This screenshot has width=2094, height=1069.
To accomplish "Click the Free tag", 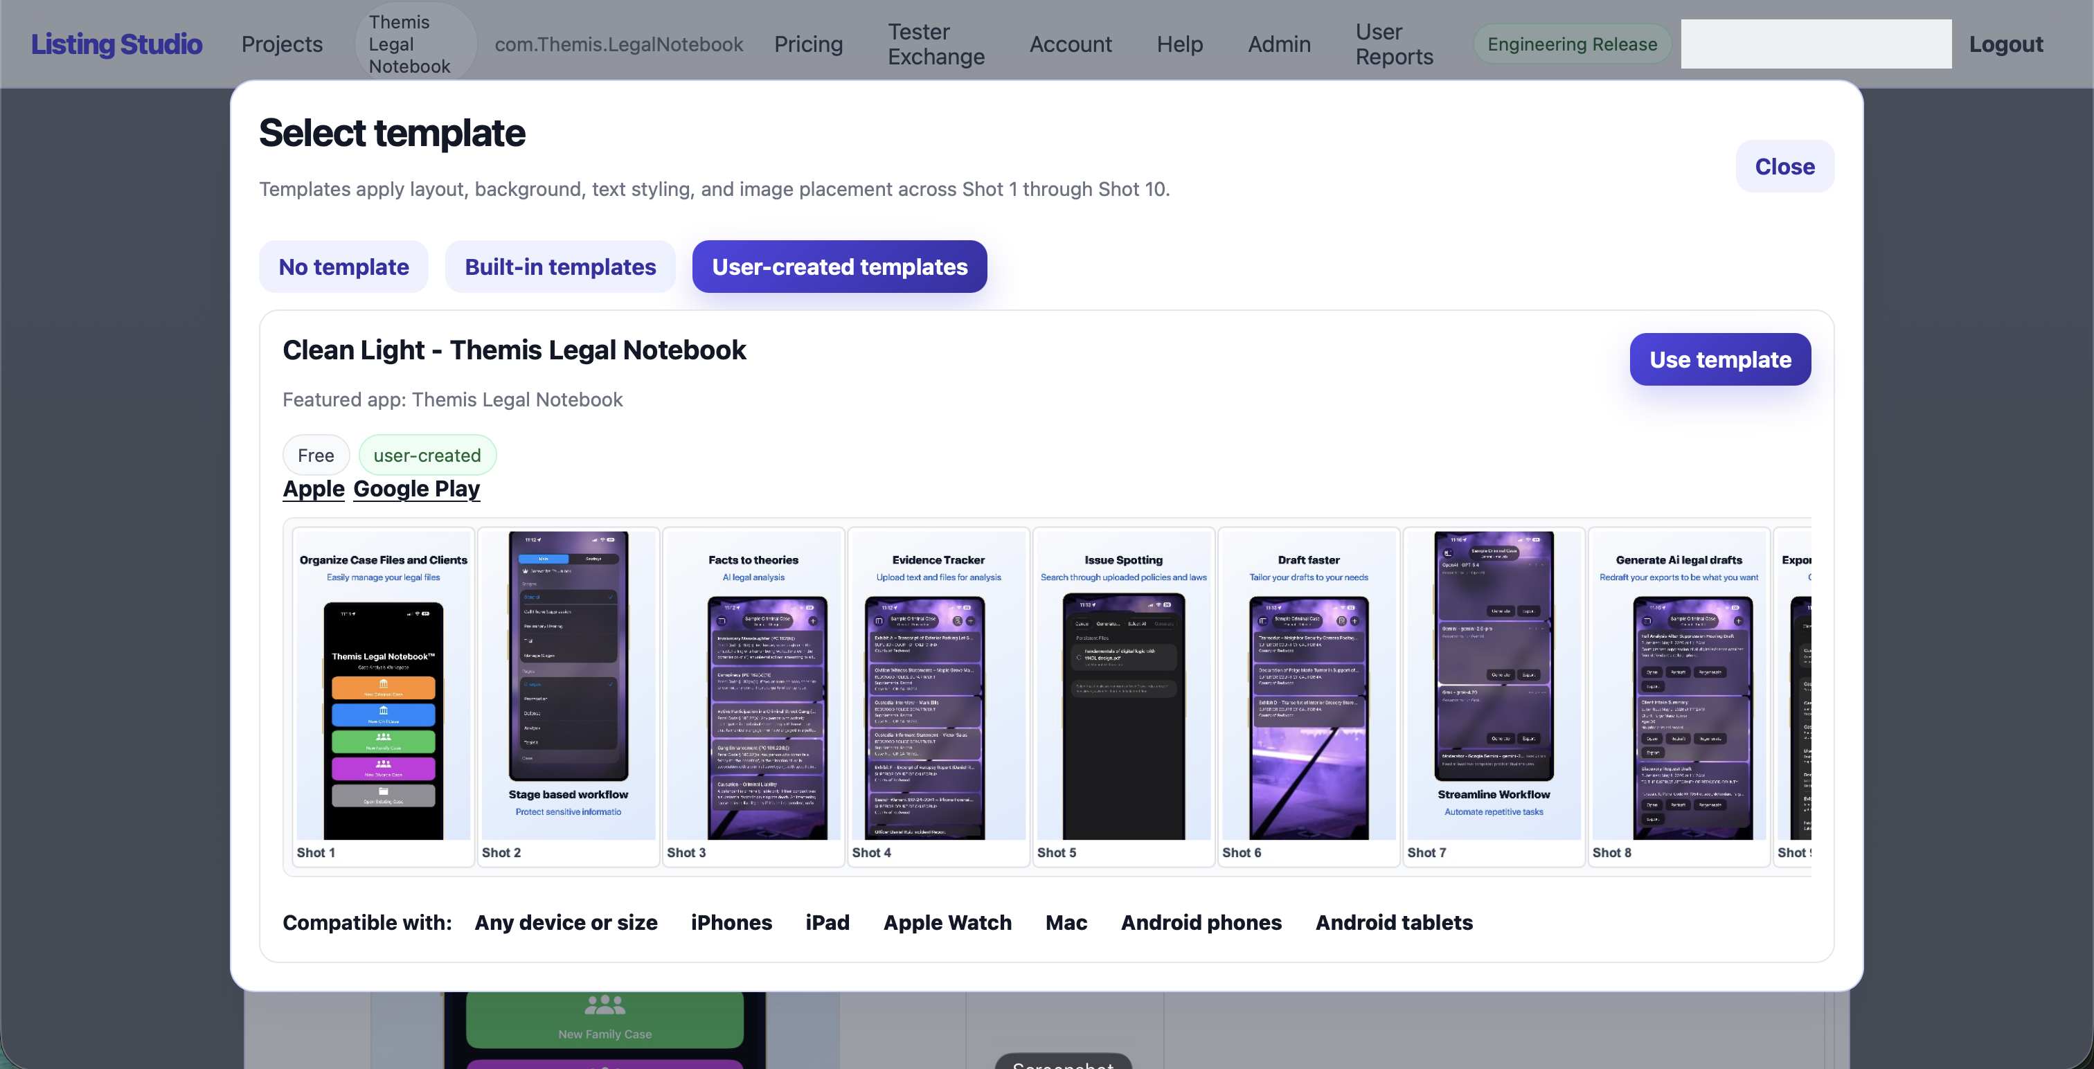I will click(x=315, y=456).
